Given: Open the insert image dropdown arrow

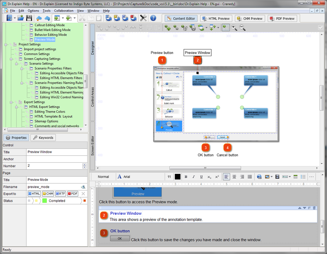Looking at the screenshot, I should [272, 177].
